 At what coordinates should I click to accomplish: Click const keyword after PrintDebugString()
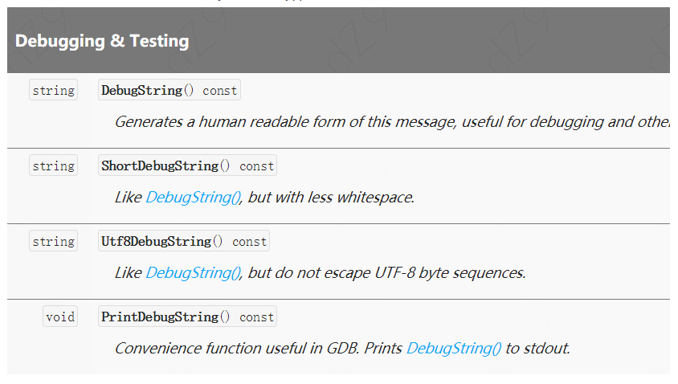257,317
